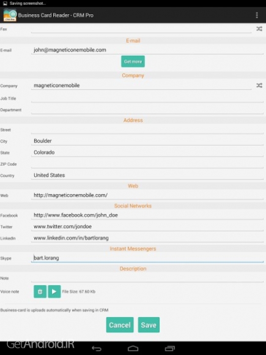Focus the empty Job Title field

click(147, 99)
